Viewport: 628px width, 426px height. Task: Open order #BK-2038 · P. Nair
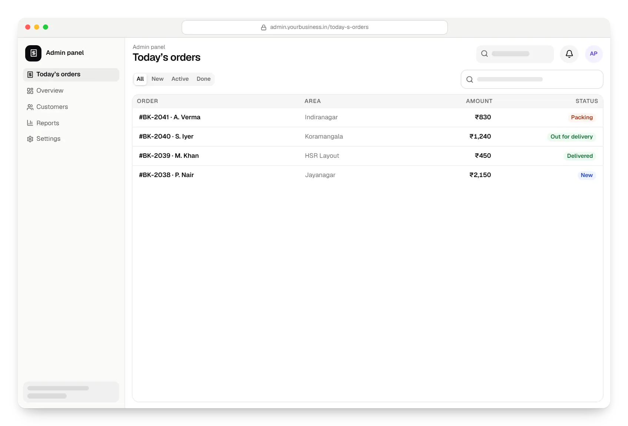click(x=368, y=175)
